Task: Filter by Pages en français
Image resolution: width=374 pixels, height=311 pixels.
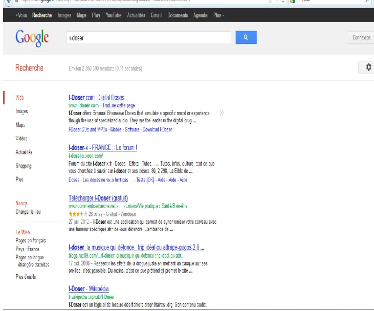Action: point(31,240)
